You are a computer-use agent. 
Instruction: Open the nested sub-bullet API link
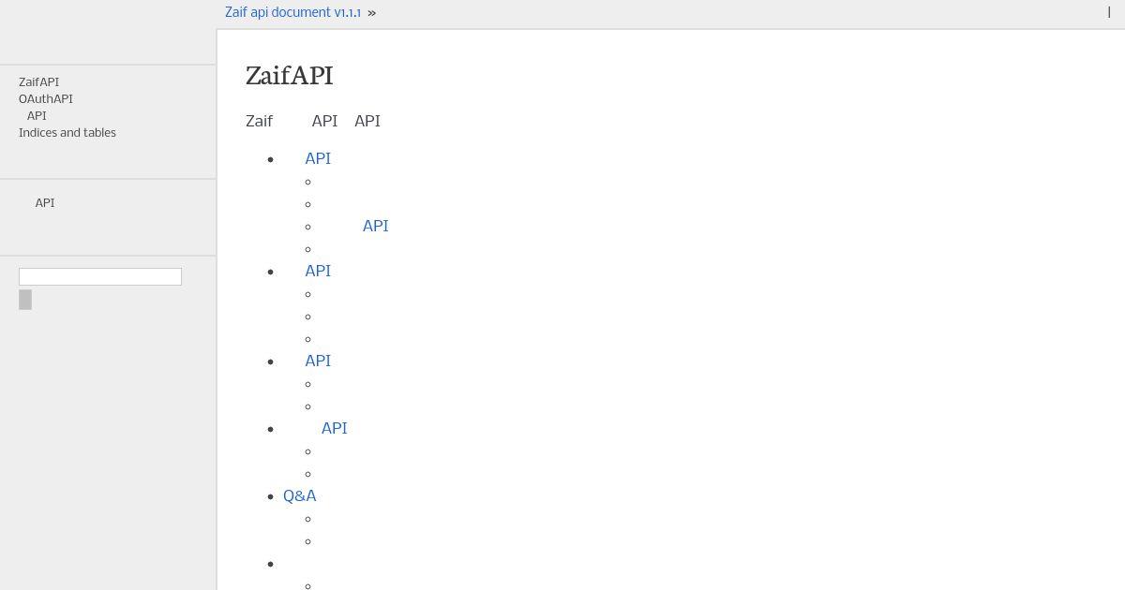tap(375, 227)
